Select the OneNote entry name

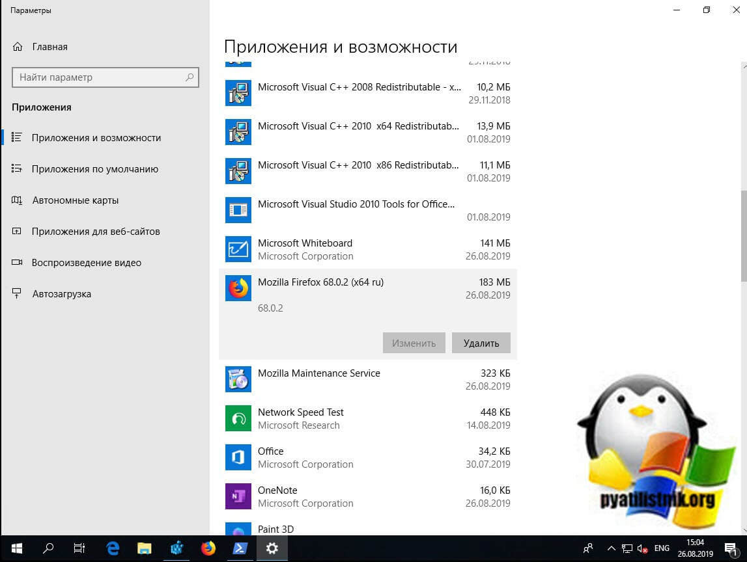[277, 490]
